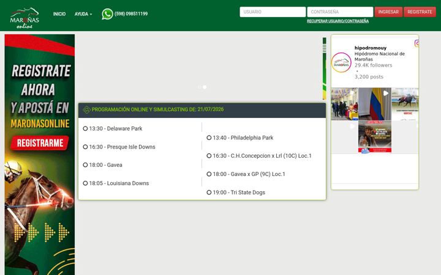Select the 16:30 C.H.Concepcion radio

pyautogui.click(x=209, y=156)
